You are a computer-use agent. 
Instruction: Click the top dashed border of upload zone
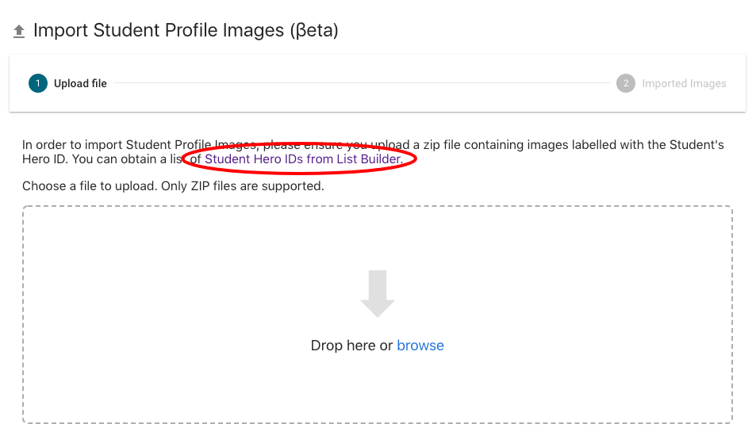point(378,207)
